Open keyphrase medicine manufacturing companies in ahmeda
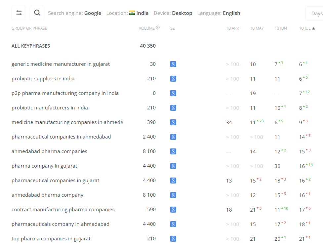323x246 pixels. tap(68, 122)
